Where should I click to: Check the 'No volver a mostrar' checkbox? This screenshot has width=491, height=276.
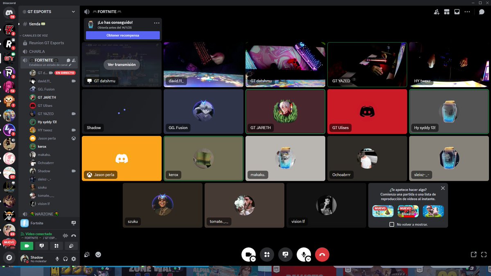tap(392, 224)
